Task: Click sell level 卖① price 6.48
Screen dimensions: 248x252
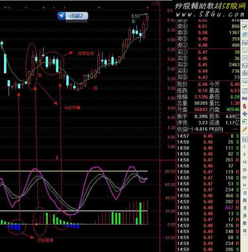Action: point(203,45)
